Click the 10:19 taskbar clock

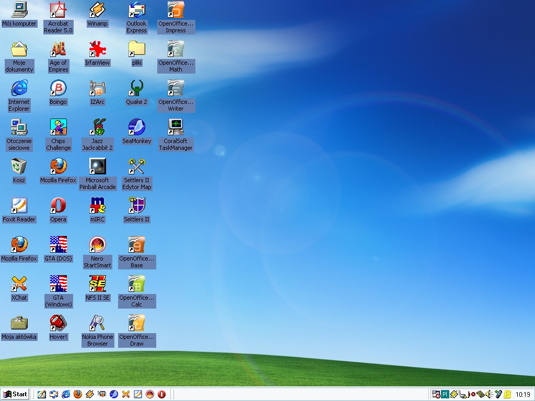click(x=522, y=395)
